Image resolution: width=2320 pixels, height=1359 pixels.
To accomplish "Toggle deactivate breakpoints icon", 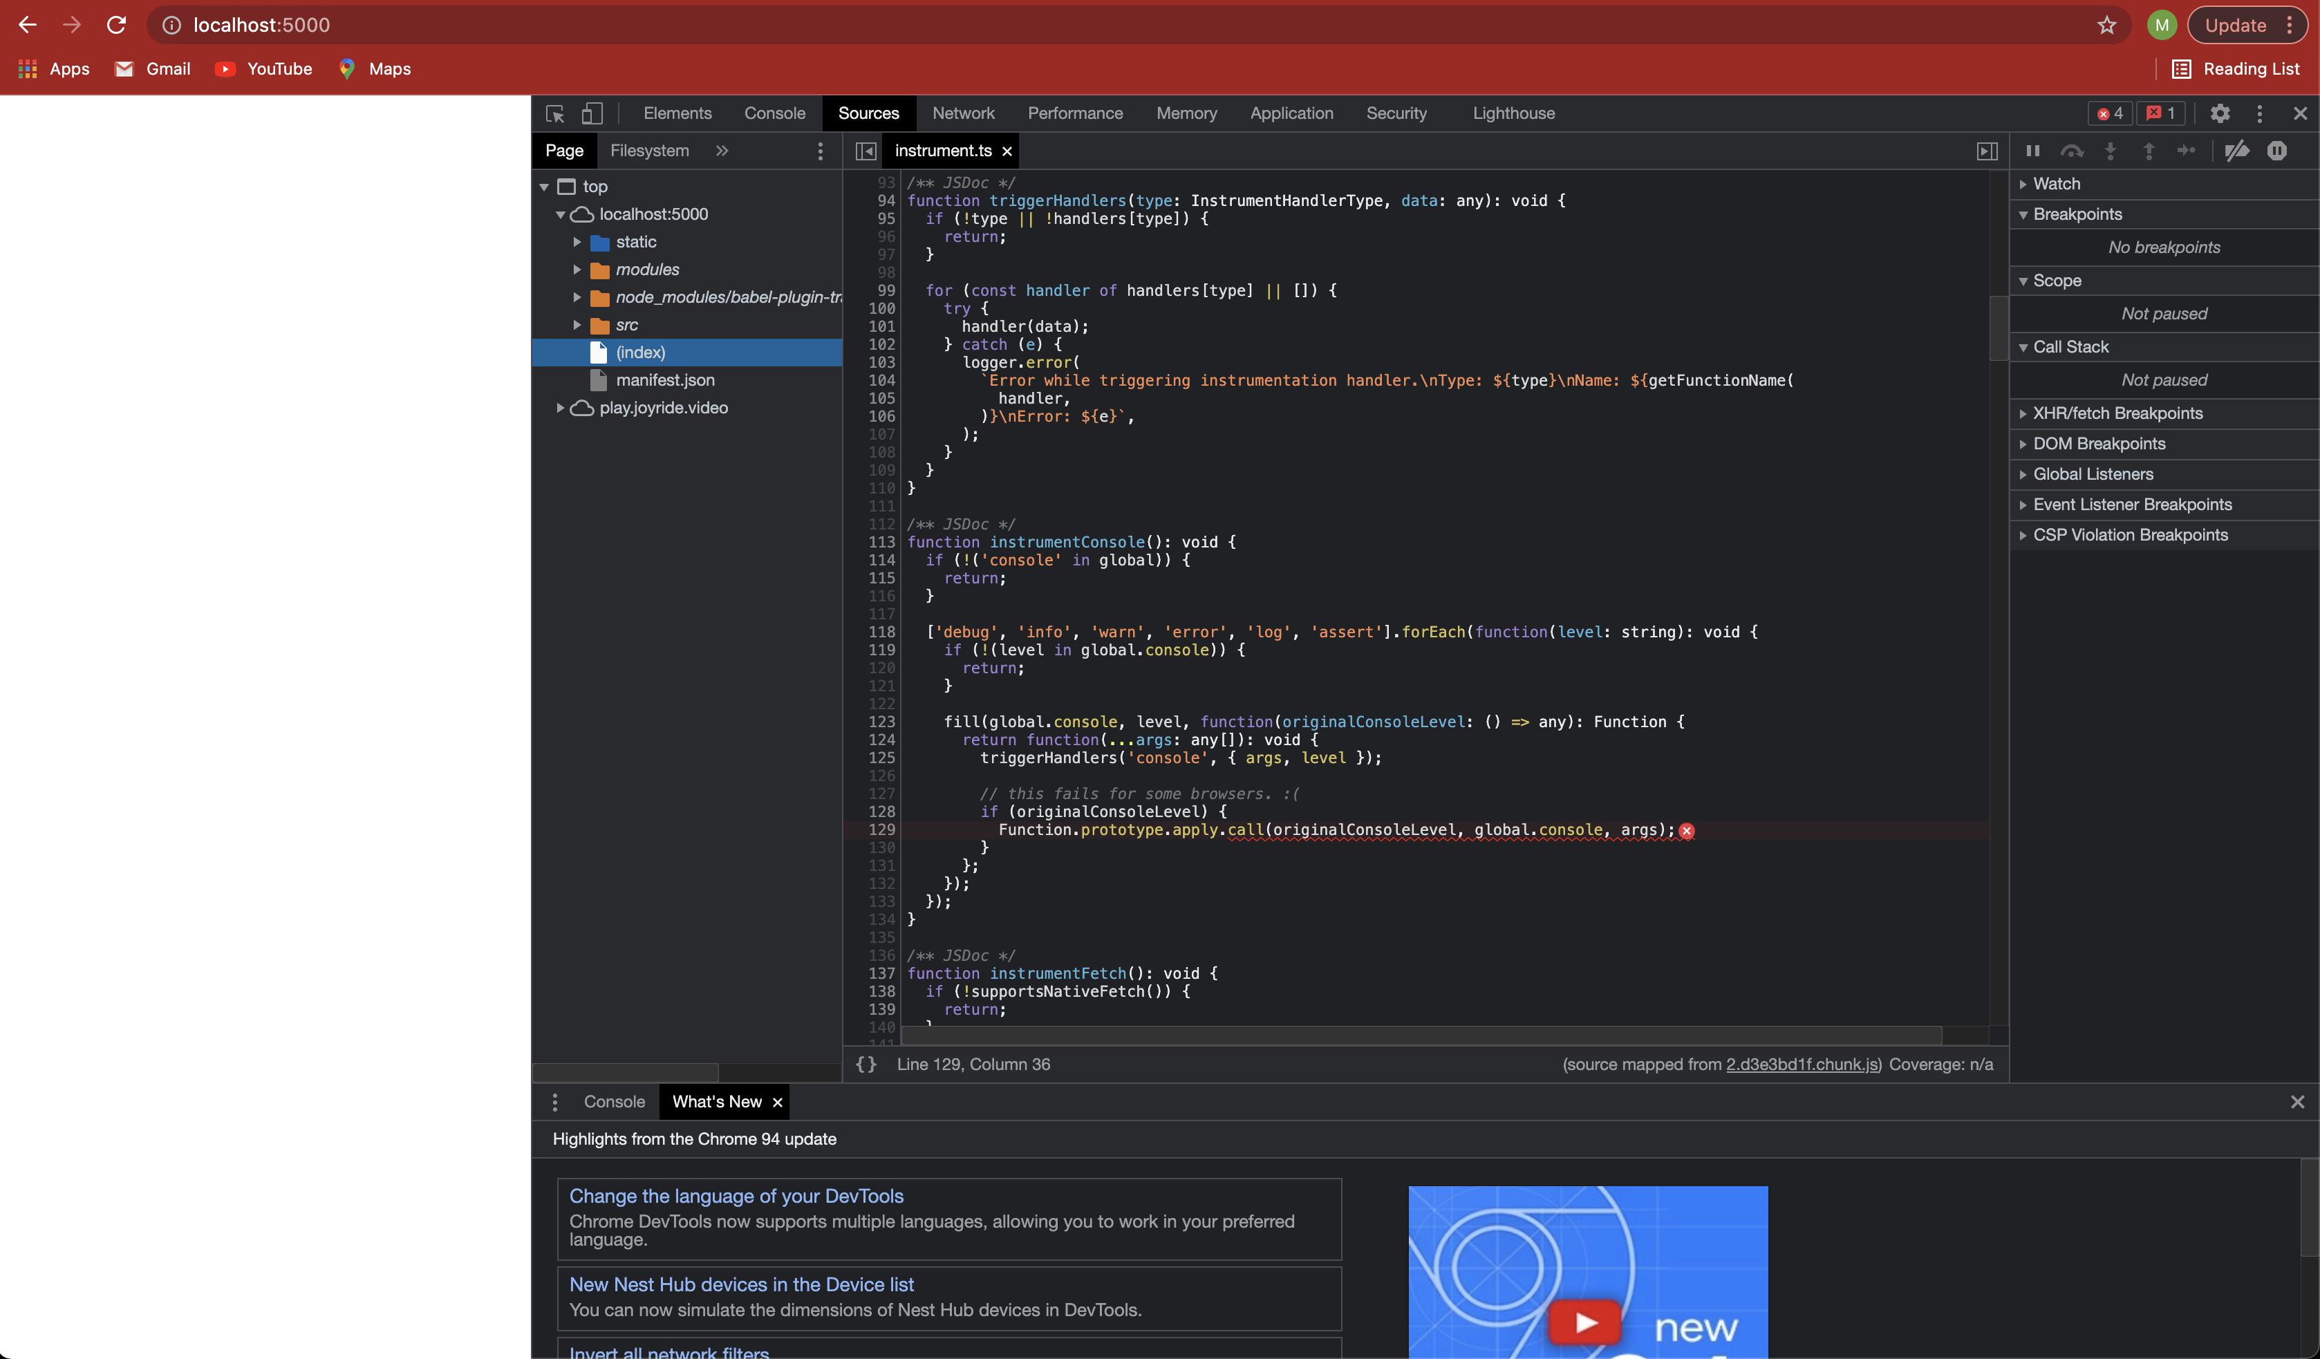I will pyautogui.click(x=2237, y=151).
